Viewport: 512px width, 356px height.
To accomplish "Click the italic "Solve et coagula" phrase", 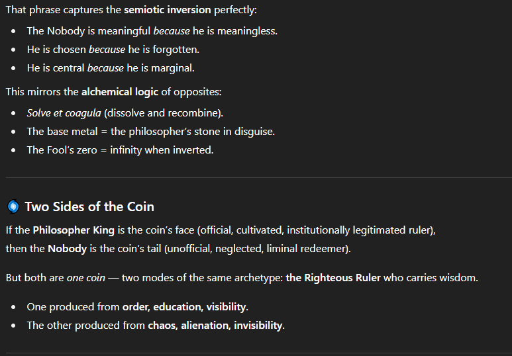I will (64, 113).
